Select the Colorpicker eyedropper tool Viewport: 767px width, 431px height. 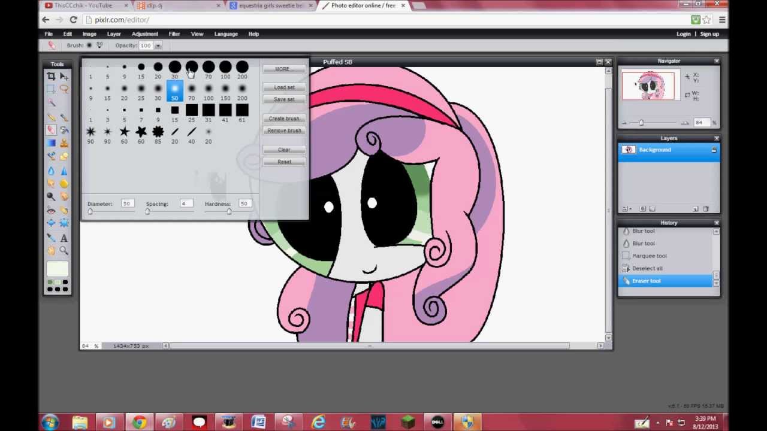51,238
